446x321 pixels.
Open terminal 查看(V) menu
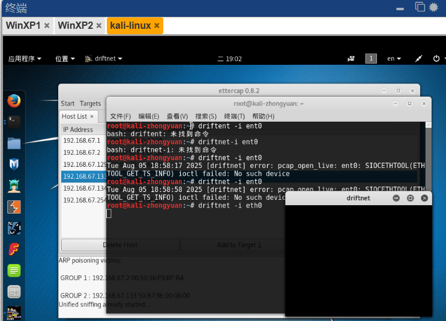click(x=177, y=116)
